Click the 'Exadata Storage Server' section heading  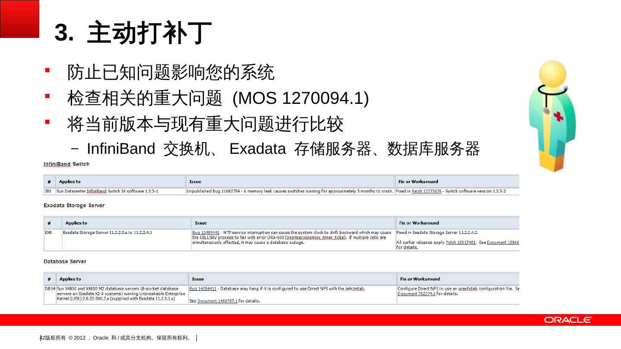coord(74,206)
